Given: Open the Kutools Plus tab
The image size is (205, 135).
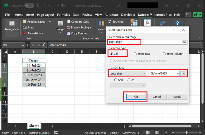Looking at the screenshot, I should click(163, 15).
